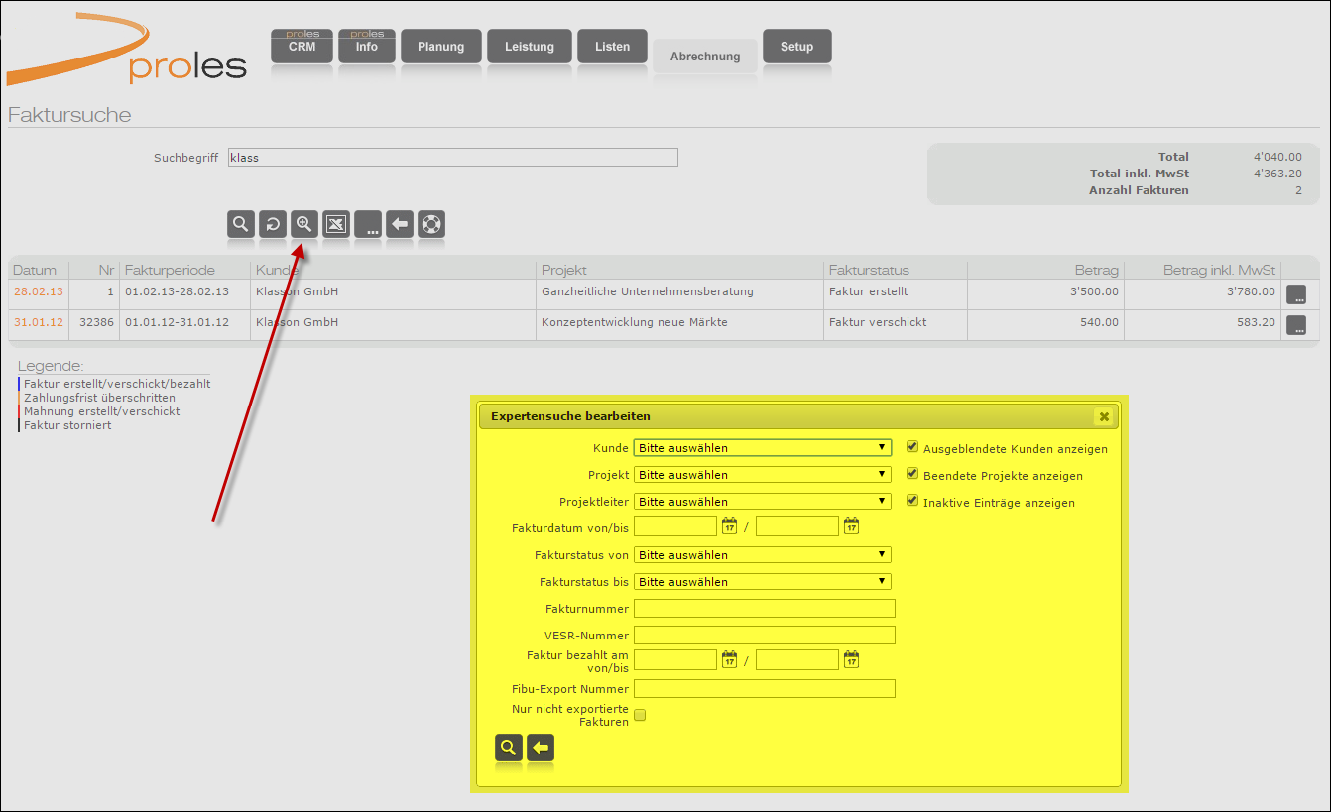Screen dimensions: 1331x812
Task: Open the Setup tab
Action: click(x=796, y=47)
